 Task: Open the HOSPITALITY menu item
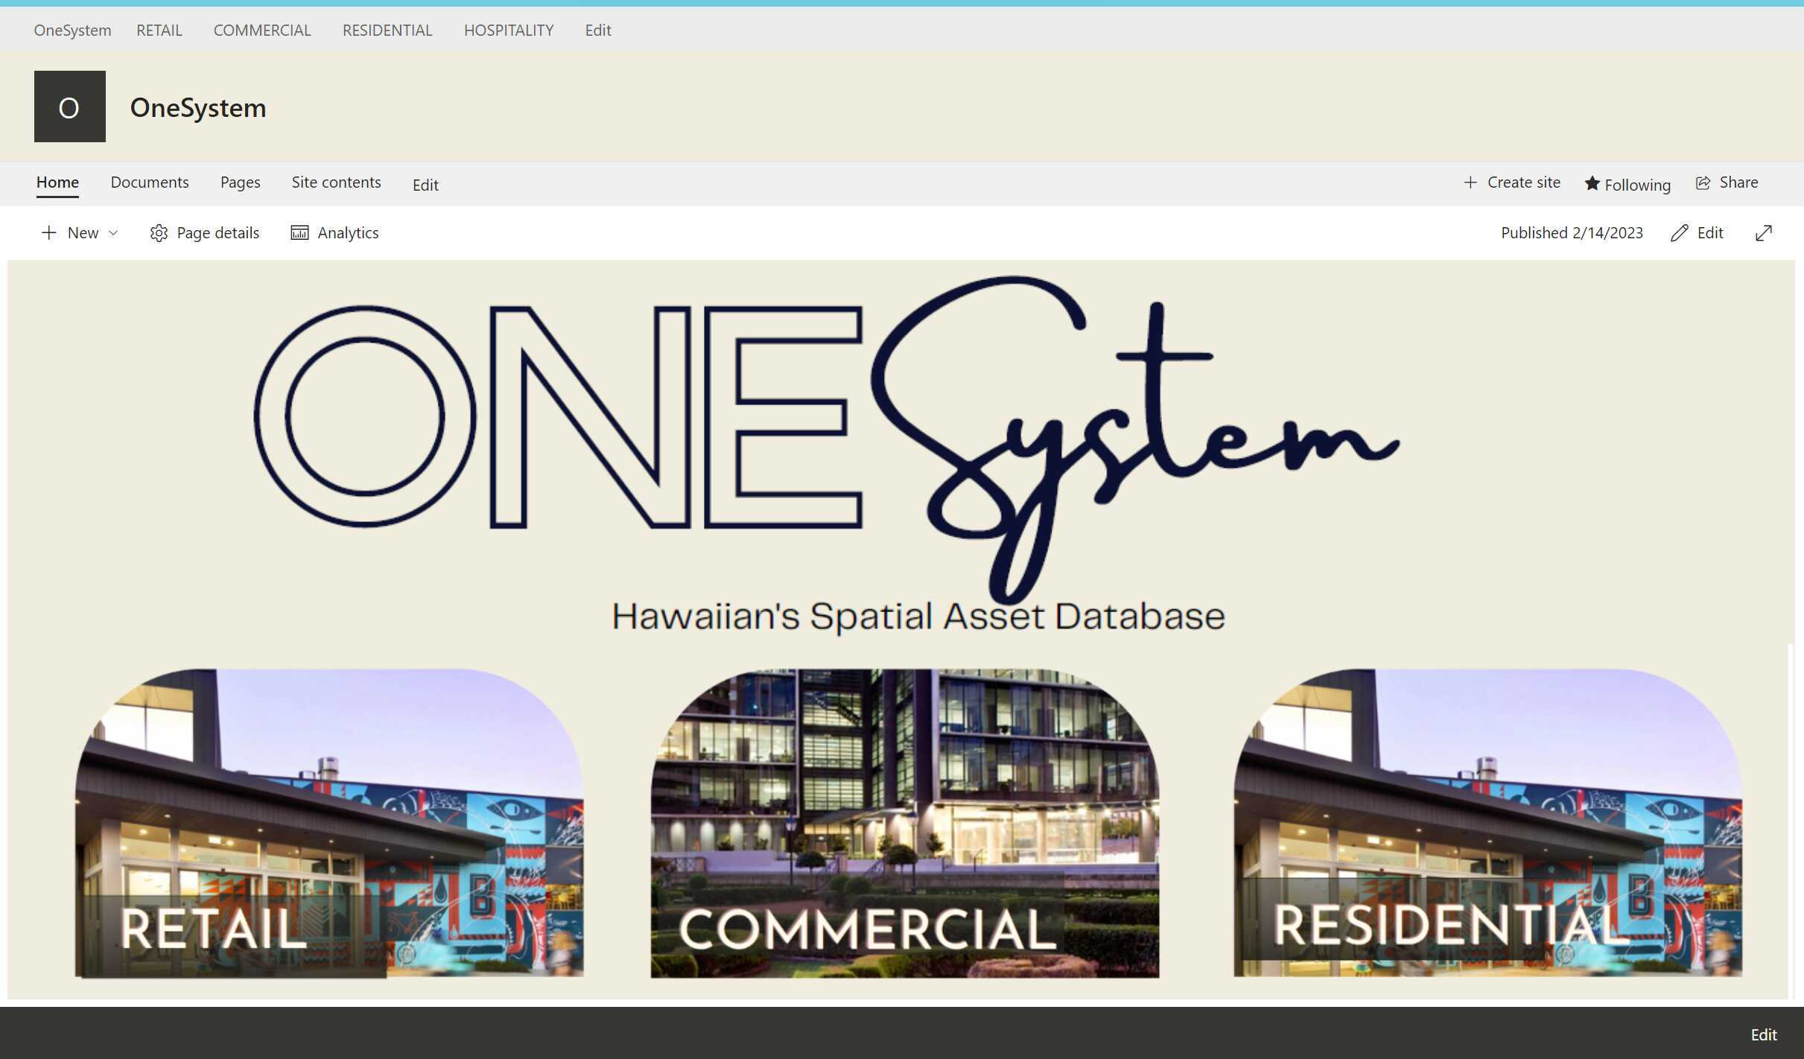509,30
